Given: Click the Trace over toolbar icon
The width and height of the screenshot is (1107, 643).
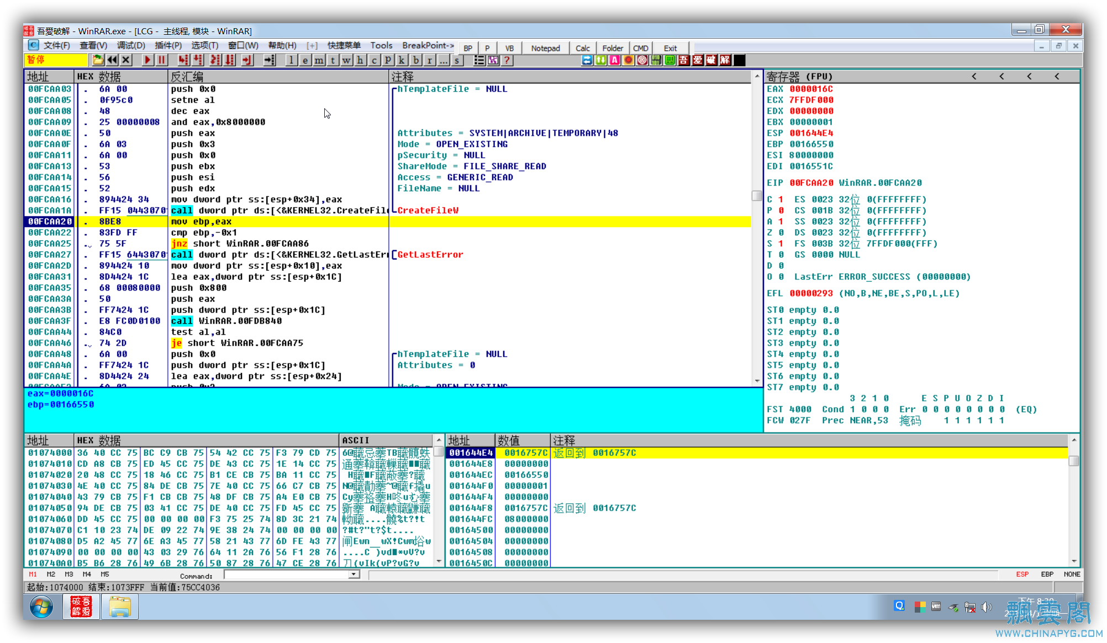Looking at the screenshot, I should [230, 60].
